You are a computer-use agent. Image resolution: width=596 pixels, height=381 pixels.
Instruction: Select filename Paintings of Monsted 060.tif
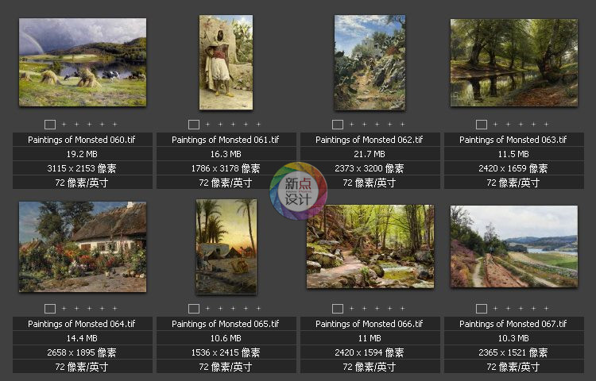pyautogui.click(x=82, y=140)
